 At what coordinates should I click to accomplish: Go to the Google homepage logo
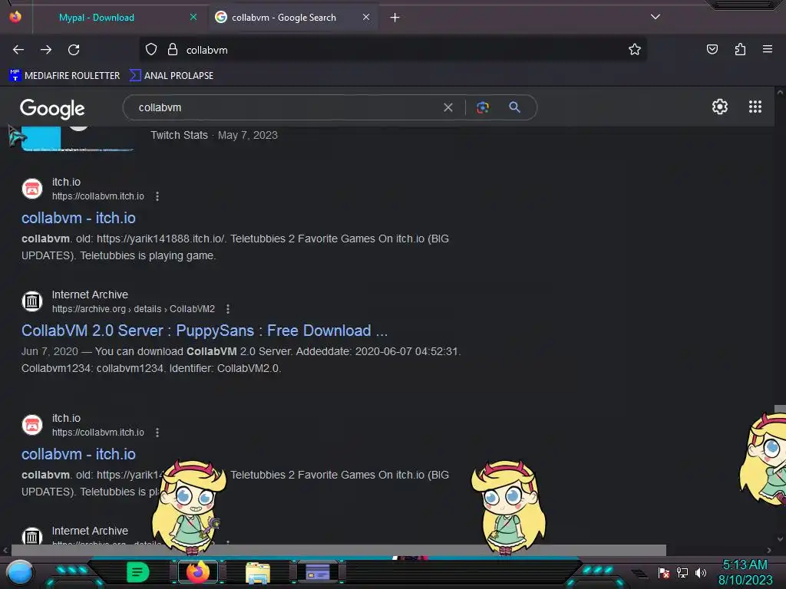point(52,108)
